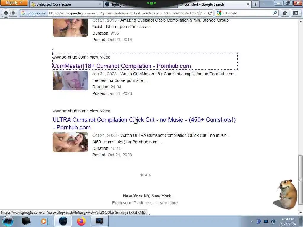The height and width of the screenshot is (227, 303).
Task: Focus the URL address bar
Action: coord(122,13)
